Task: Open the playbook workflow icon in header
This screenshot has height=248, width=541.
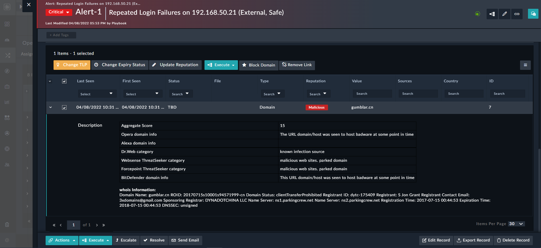Action: [492, 14]
